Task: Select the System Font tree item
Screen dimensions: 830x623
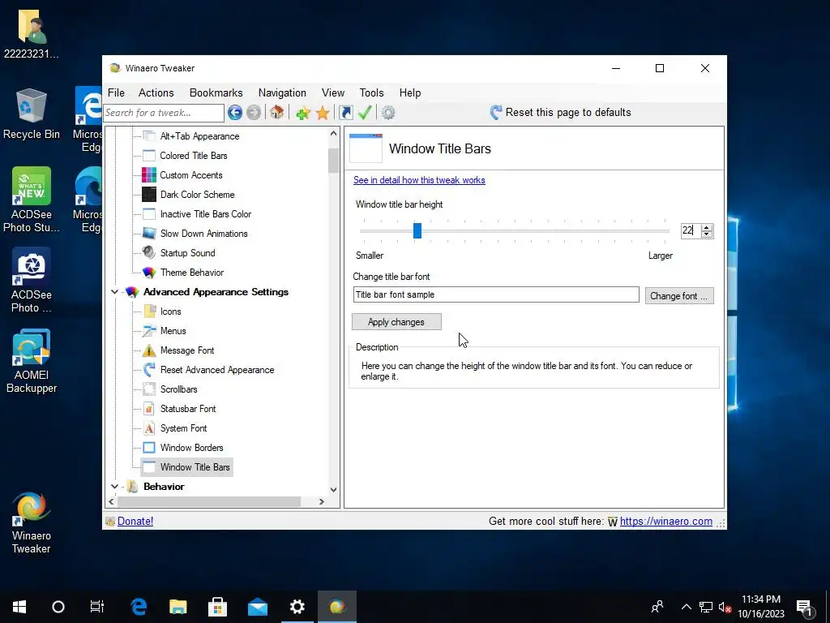Action: (183, 428)
